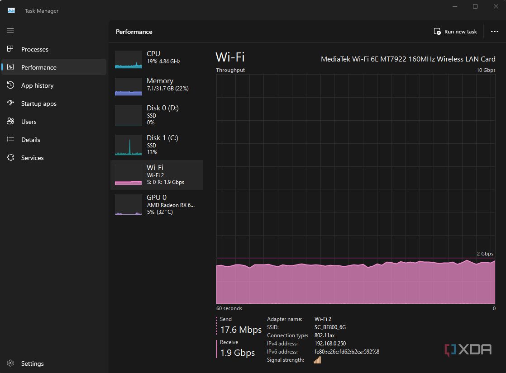
Task: Click the large Wi-Fi heading
Action: click(x=230, y=57)
